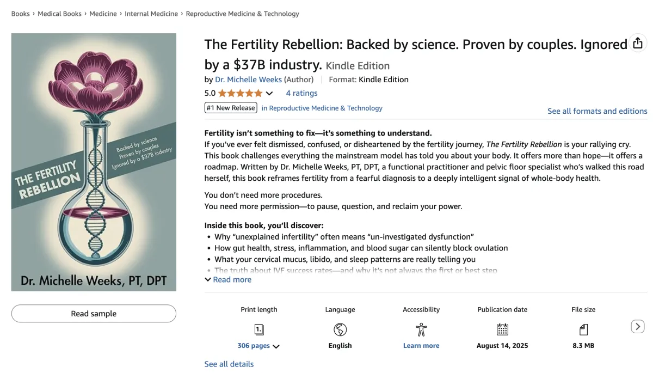Screen dimensions: 653x373
Task: Click the book cover thumbnail
Action: [x=94, y=162]
